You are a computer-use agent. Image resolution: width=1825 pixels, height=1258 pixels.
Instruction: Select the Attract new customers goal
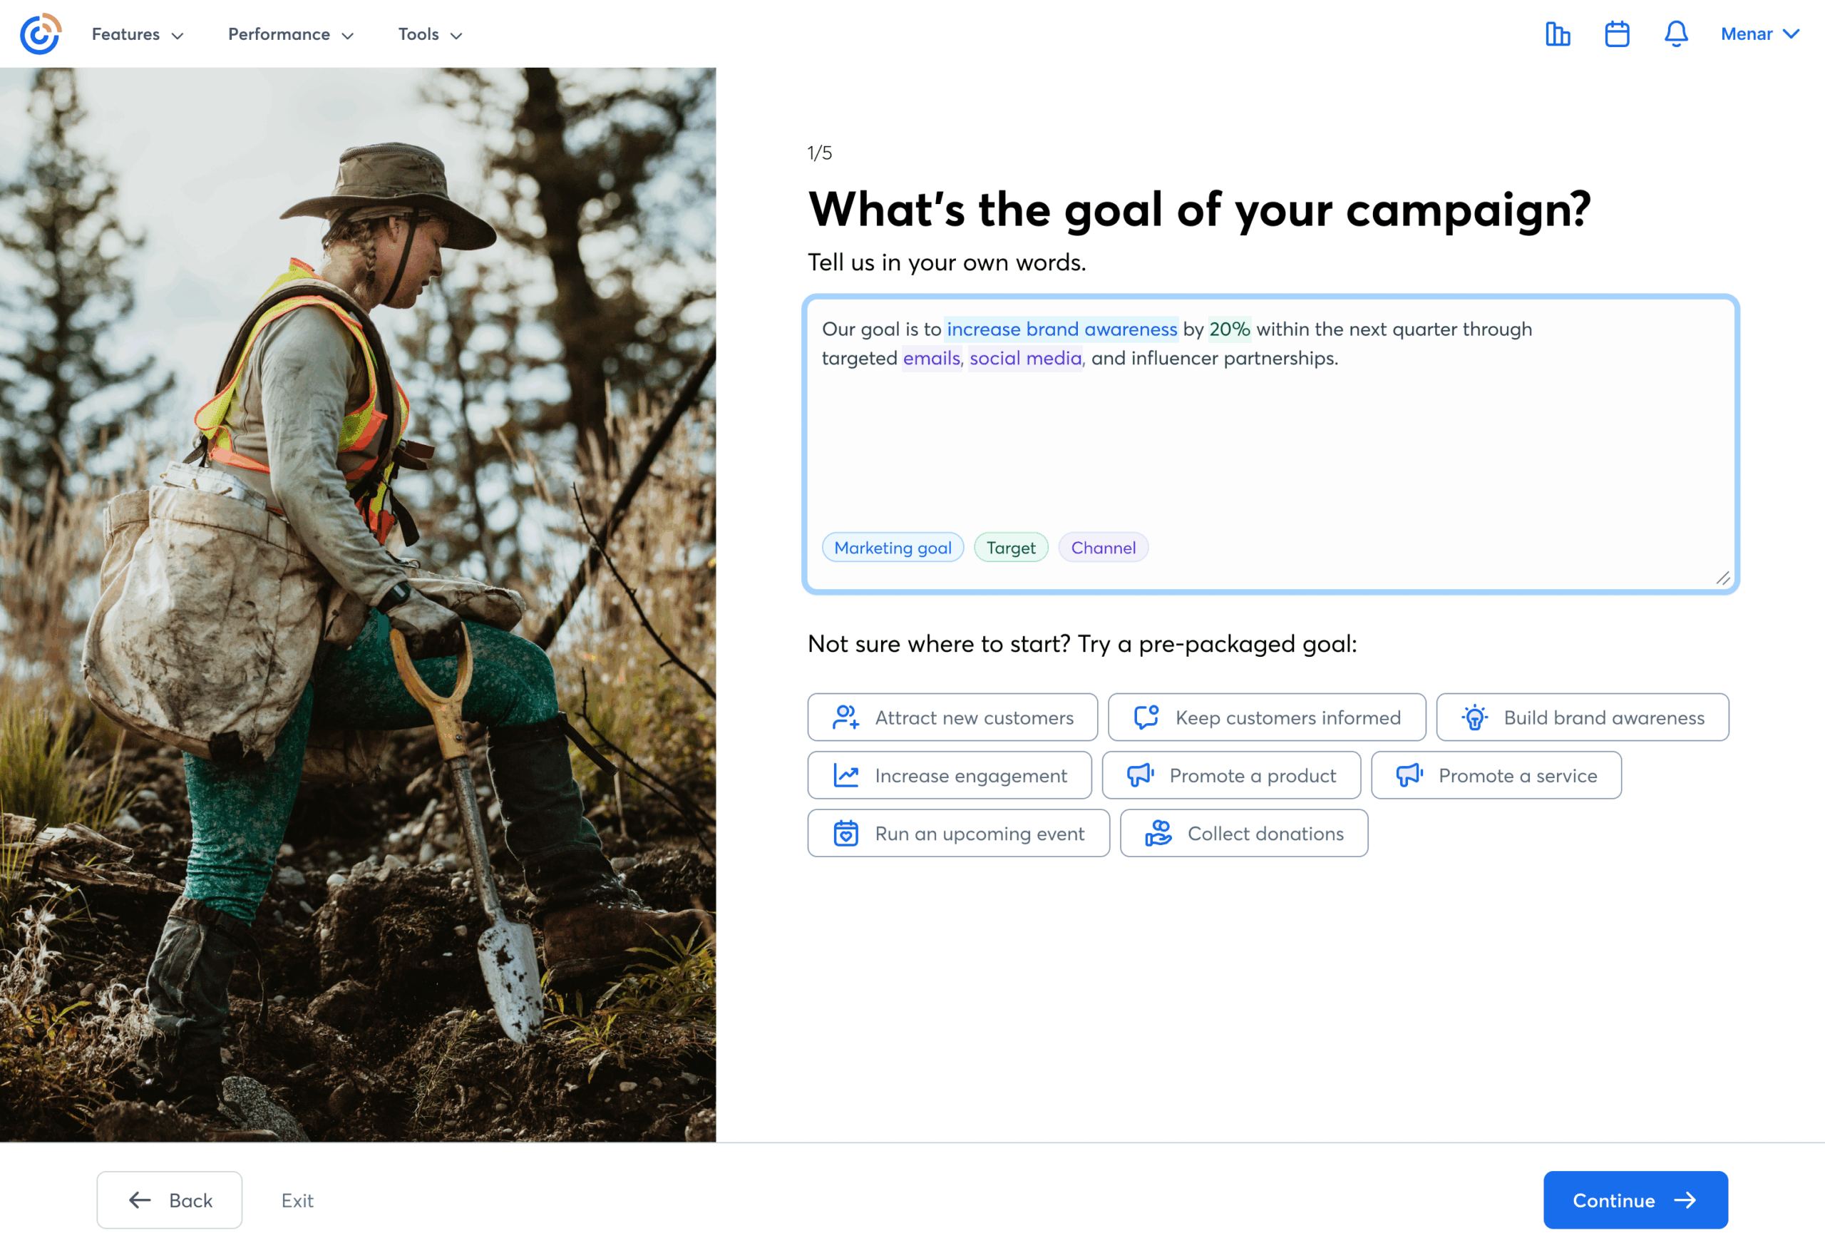952,717
